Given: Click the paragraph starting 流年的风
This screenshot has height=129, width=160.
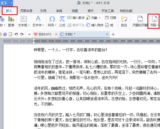Looking at the screenshot, I should 97,96.
